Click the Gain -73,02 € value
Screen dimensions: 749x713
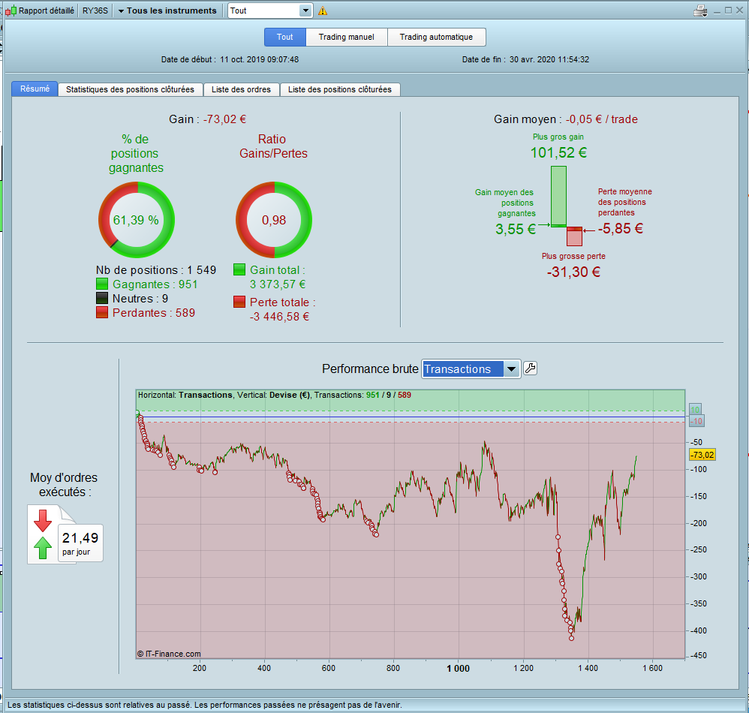pos(224,119)
